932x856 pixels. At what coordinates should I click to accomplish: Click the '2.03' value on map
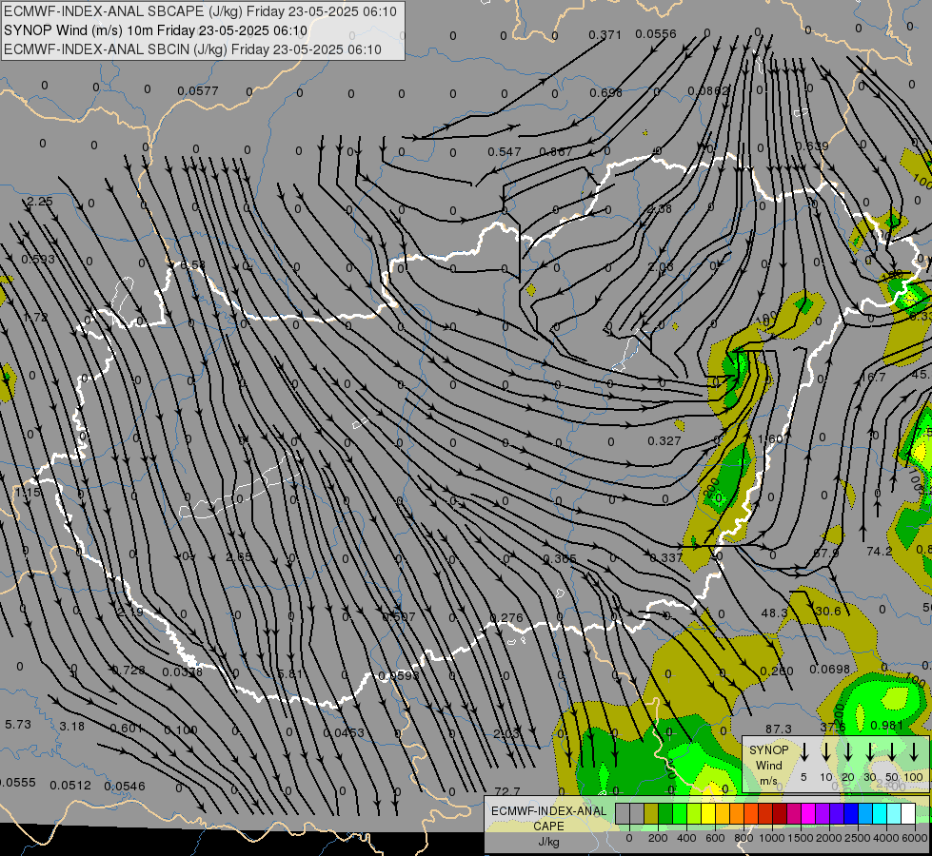[x=506, y=734]
